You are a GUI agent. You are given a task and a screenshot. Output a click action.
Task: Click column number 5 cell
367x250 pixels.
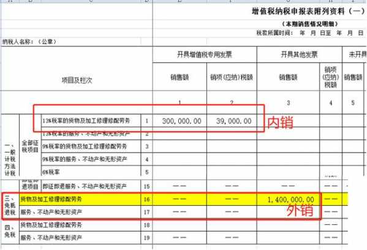coord(353,102)
